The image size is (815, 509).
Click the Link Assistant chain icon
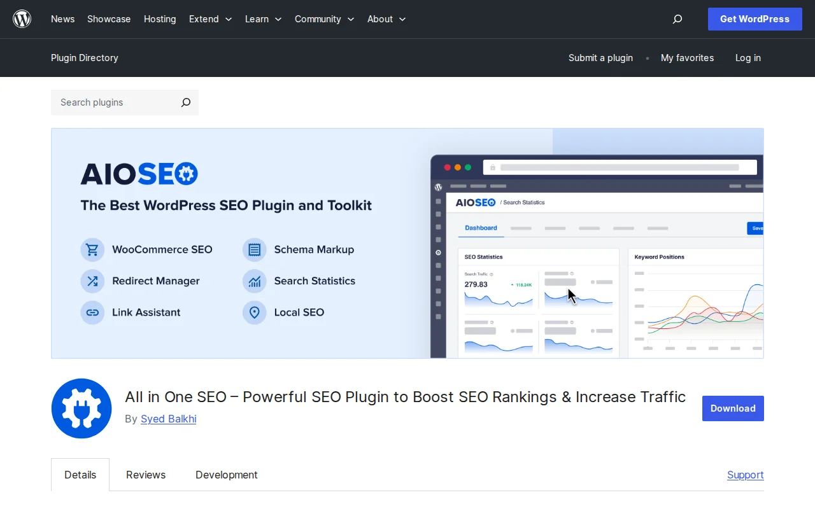pos(92,312)
